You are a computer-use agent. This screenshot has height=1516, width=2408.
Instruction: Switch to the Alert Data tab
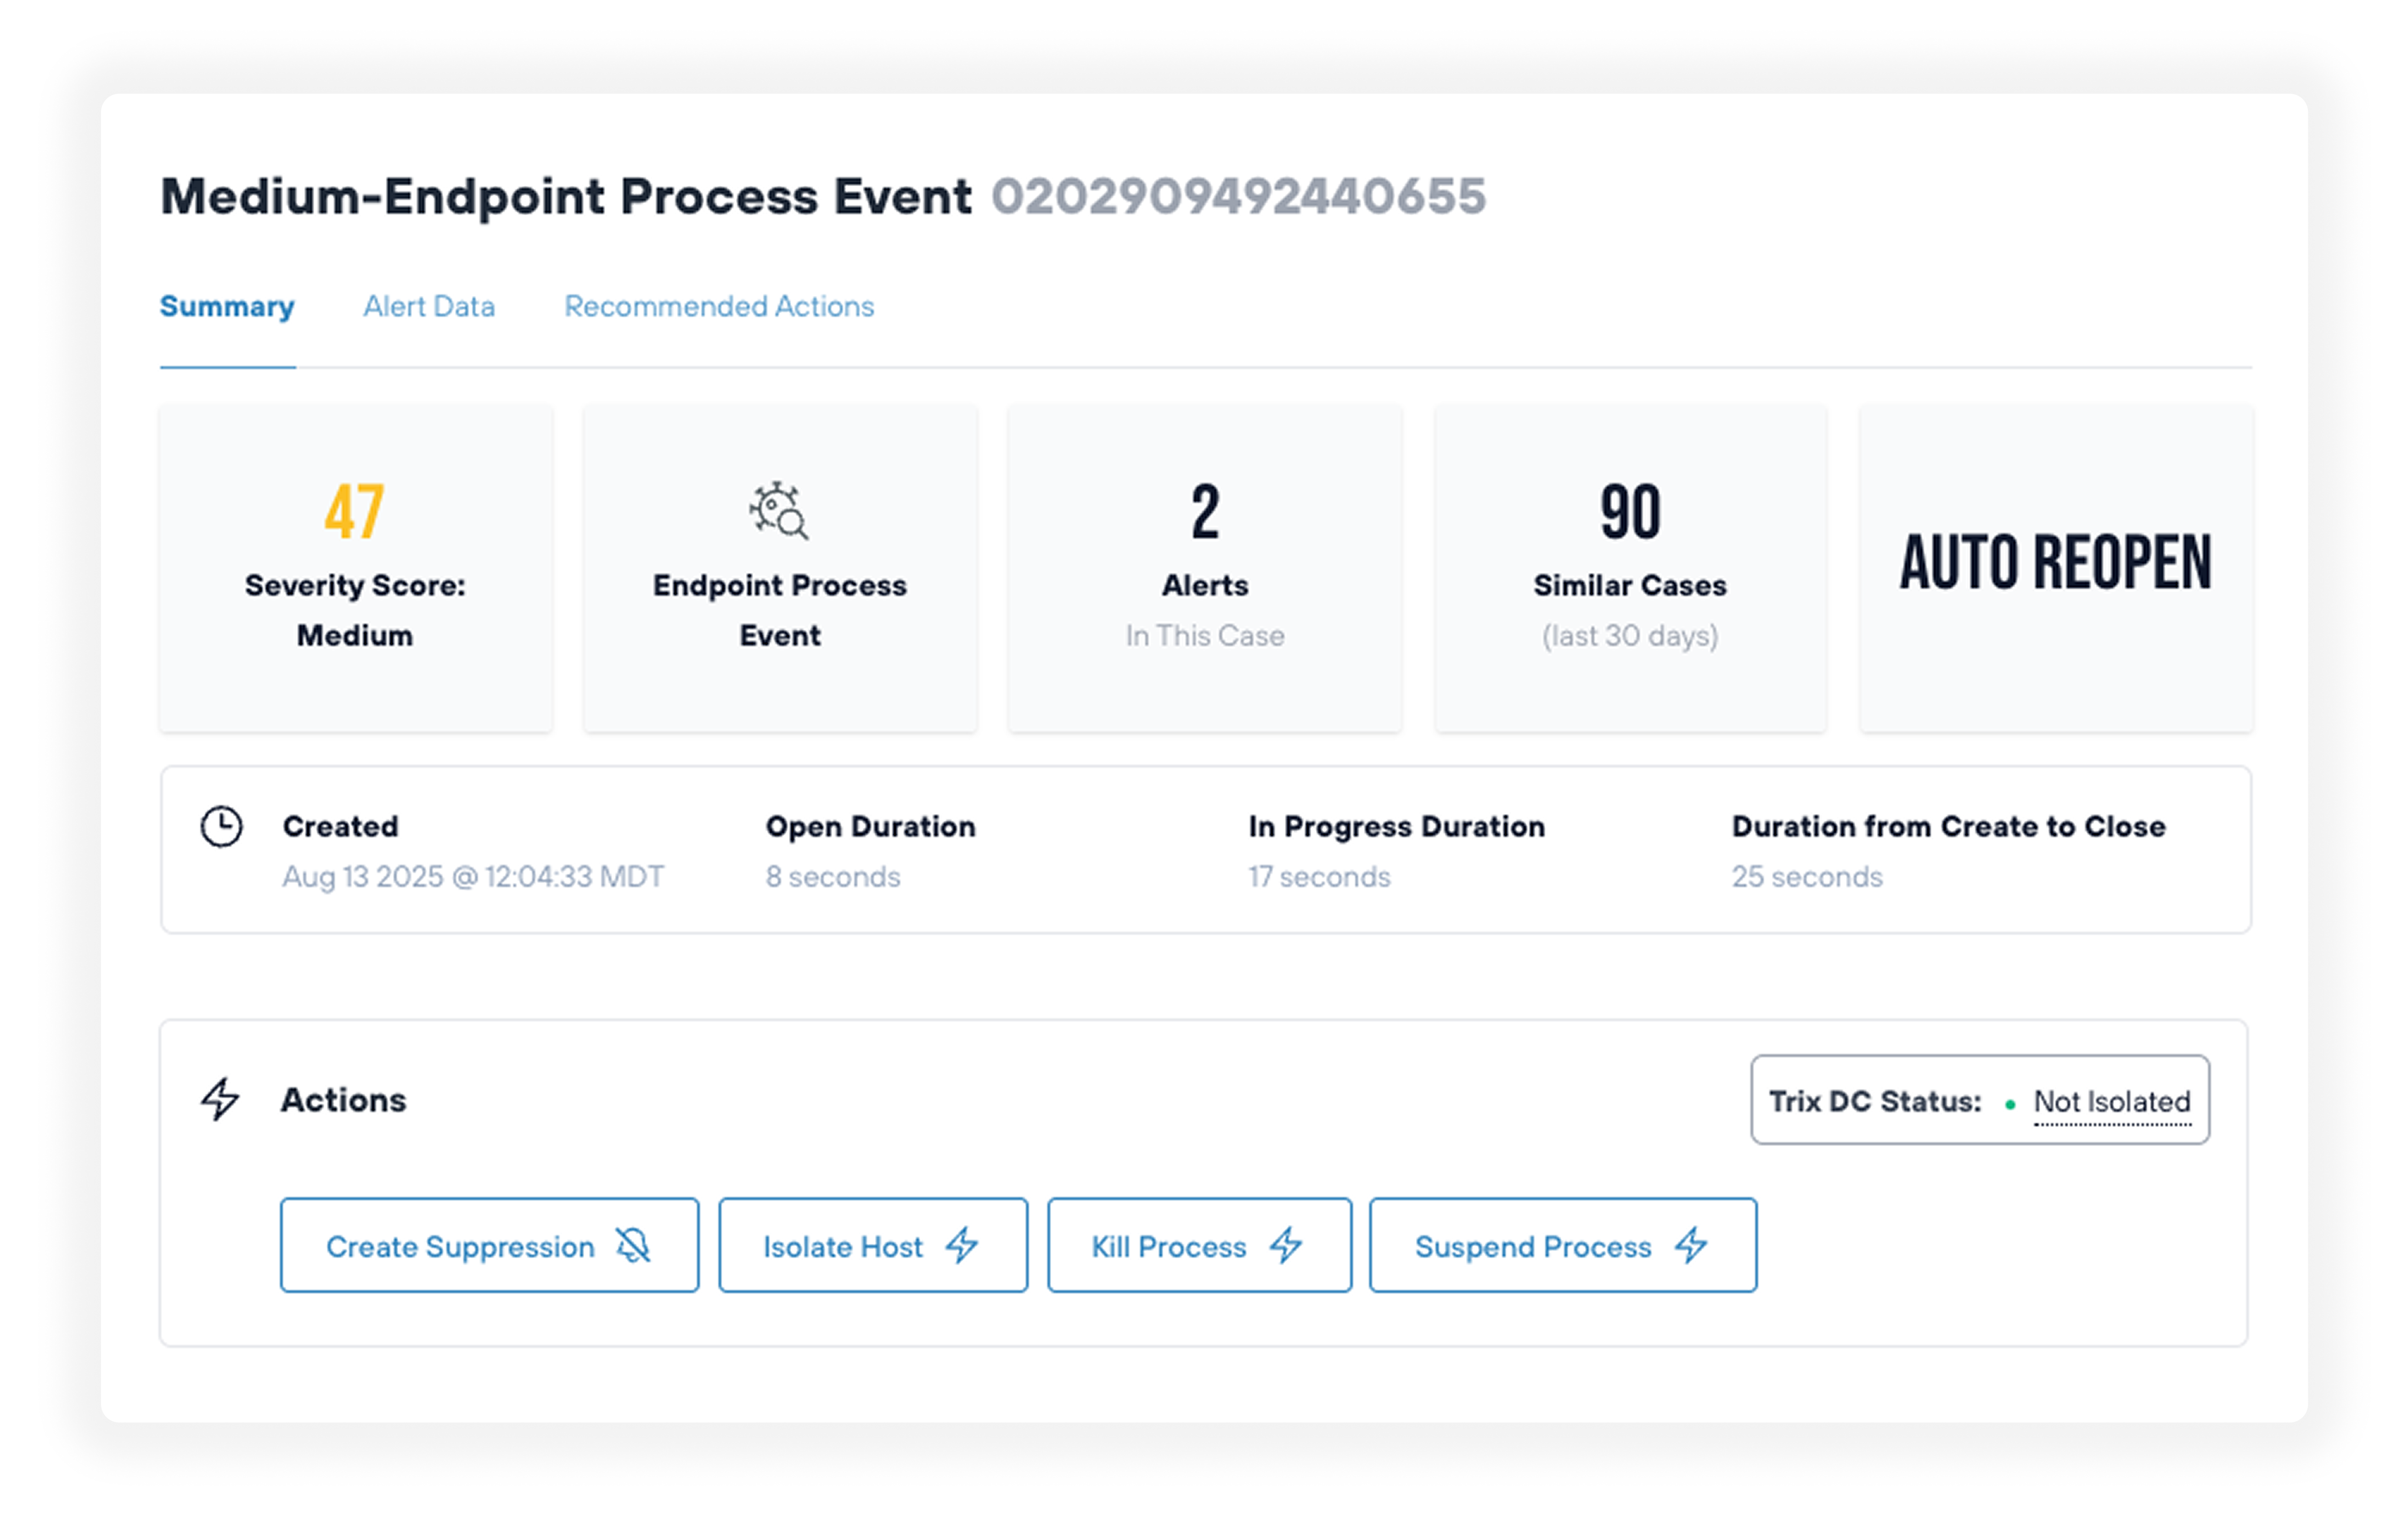(429, 306)
